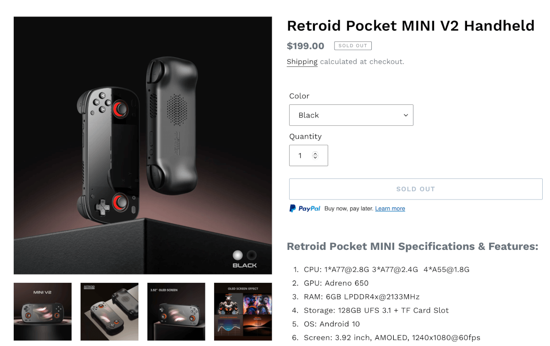This screenshot has height=346, width=550.
Task: Click PayPal Learn more link
Action: (390, 209)
